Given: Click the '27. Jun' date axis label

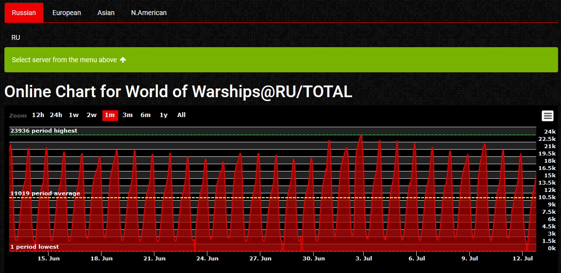Looking at the screenshot, I should coord(260,258).
